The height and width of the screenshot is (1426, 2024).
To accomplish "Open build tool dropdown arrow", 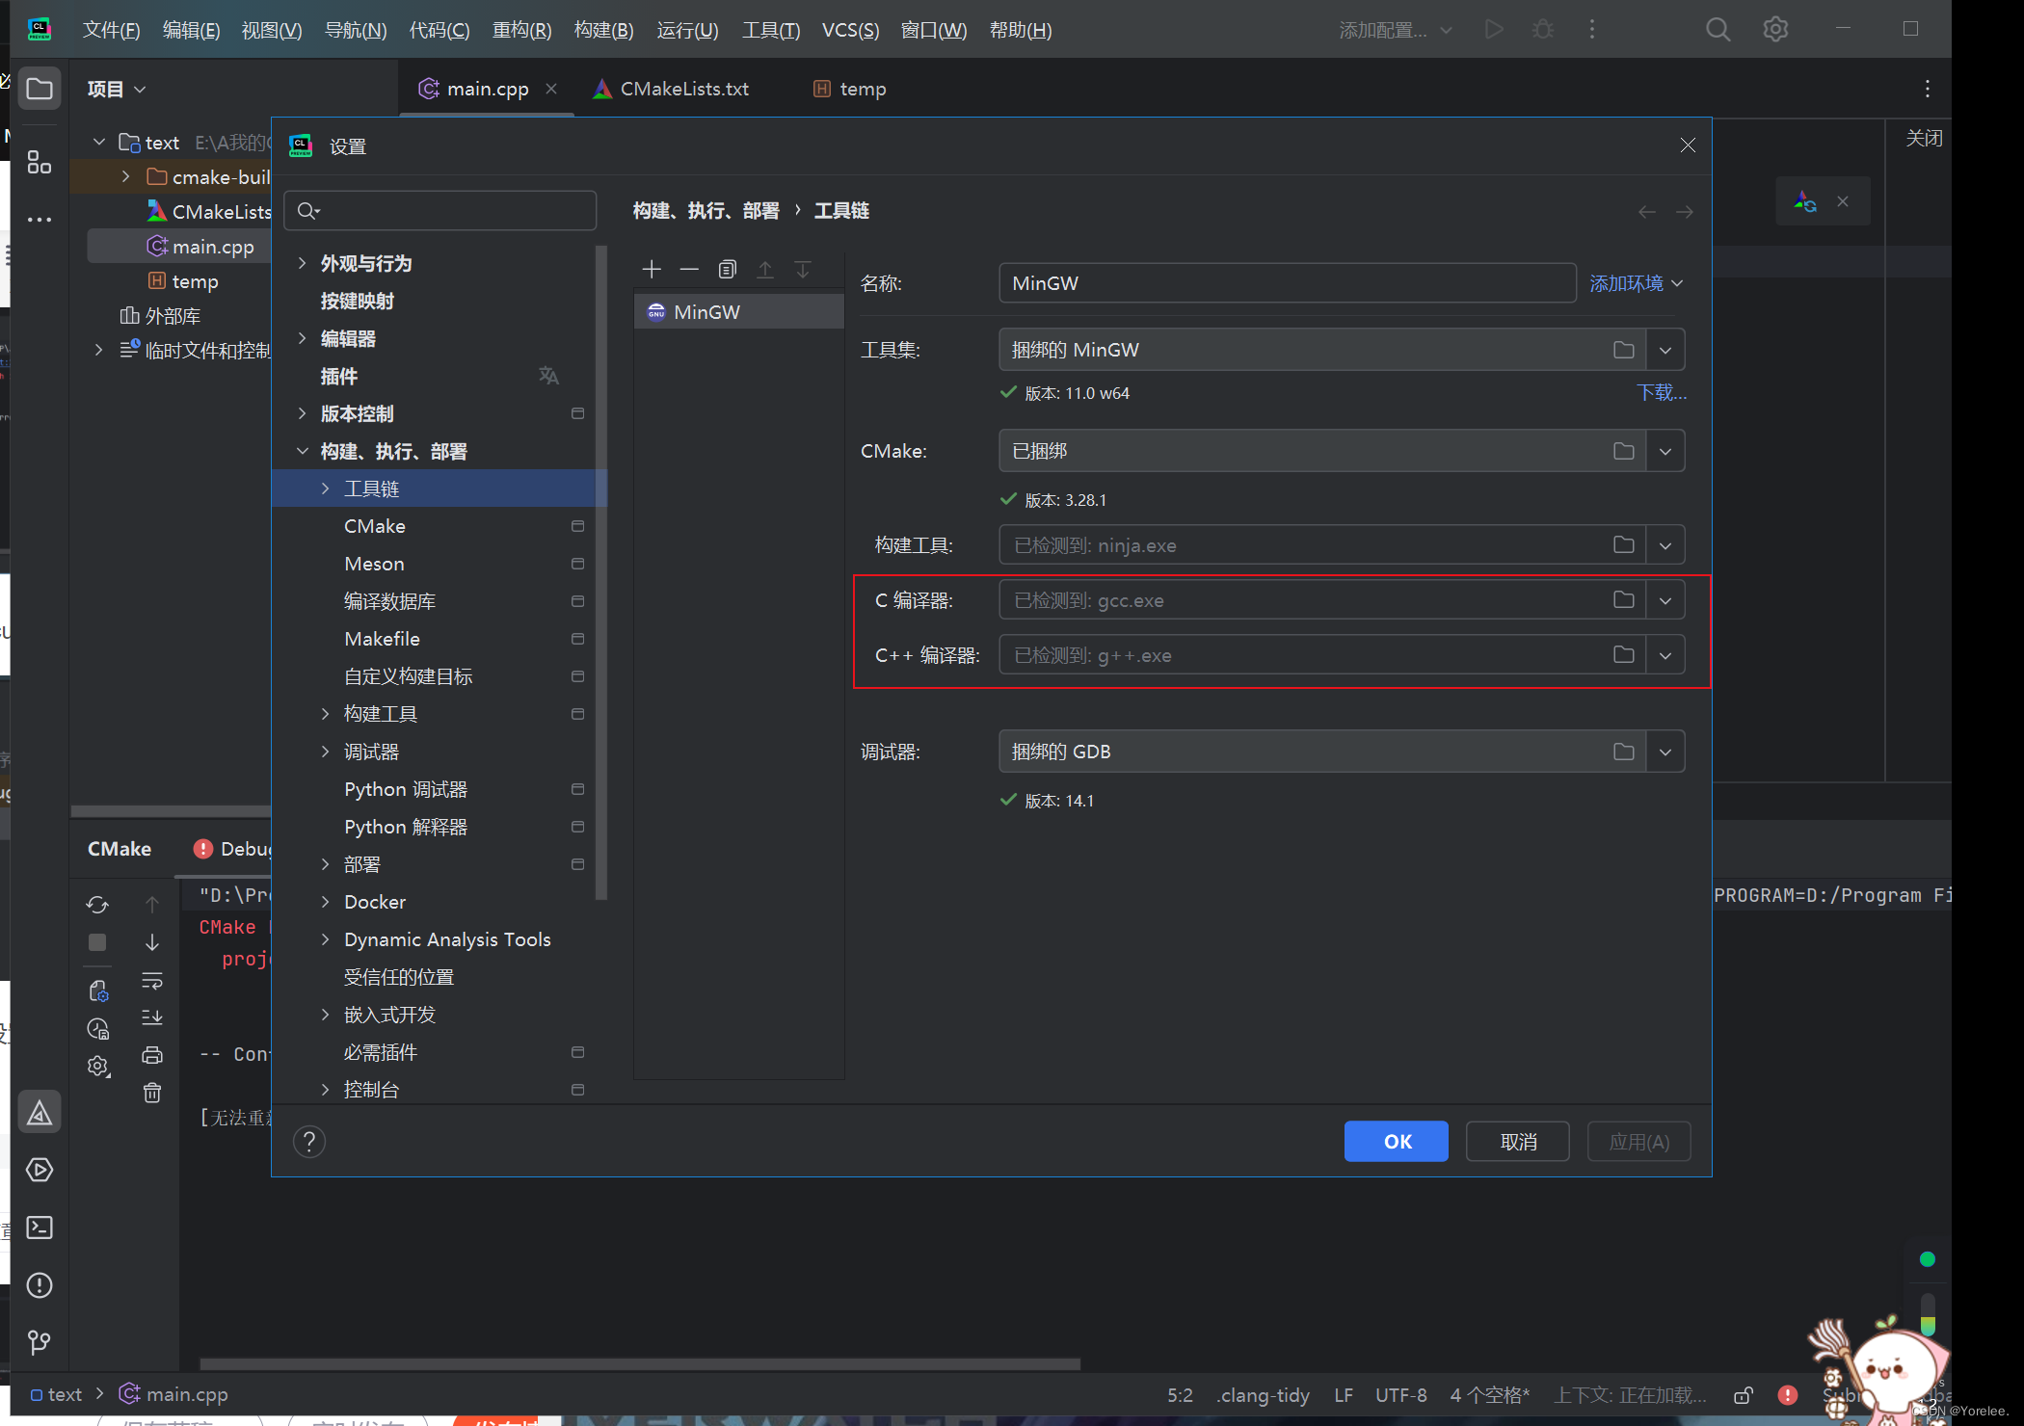I will click(x=1665, y=545).
